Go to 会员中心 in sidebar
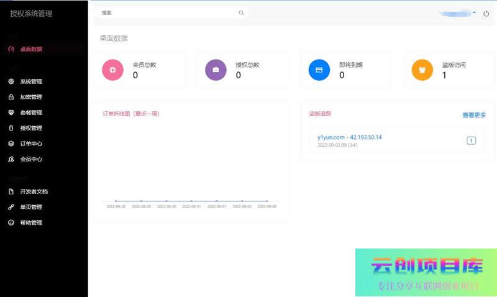 click(x=31, y=159)
